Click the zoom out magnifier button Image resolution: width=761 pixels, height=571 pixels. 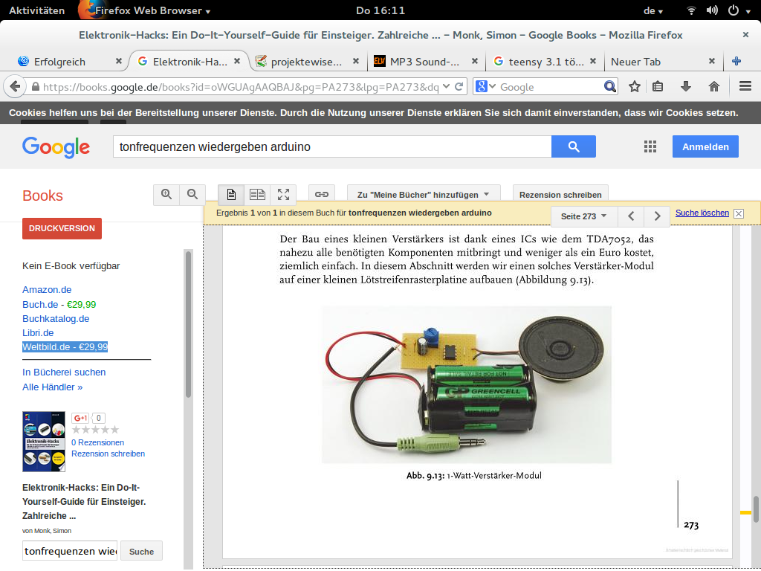[x=192, y=195]
